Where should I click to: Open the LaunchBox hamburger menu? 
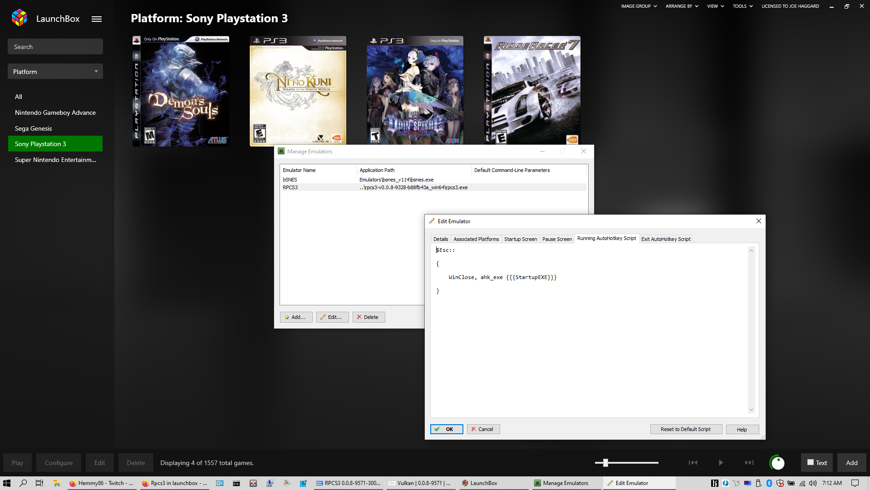(x=97, y=19)
